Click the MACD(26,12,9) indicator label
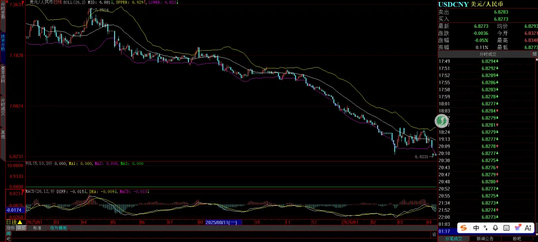 (x=41, y=192)
